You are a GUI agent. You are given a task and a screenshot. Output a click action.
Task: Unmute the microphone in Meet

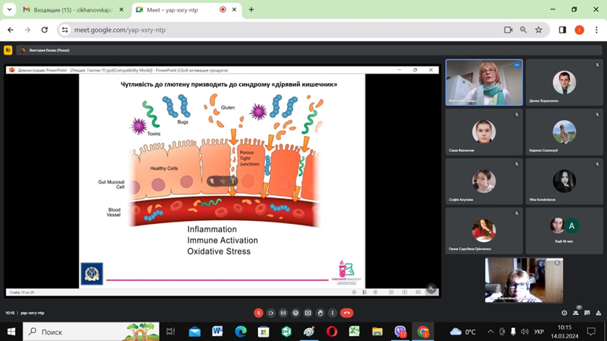coord(259,313)
